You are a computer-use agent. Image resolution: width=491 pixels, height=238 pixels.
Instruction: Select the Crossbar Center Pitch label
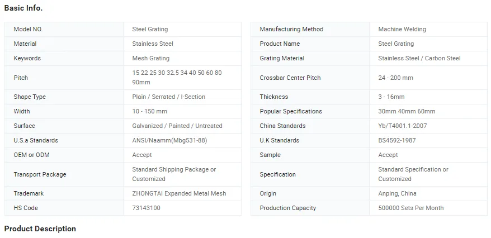coord(290,78)
